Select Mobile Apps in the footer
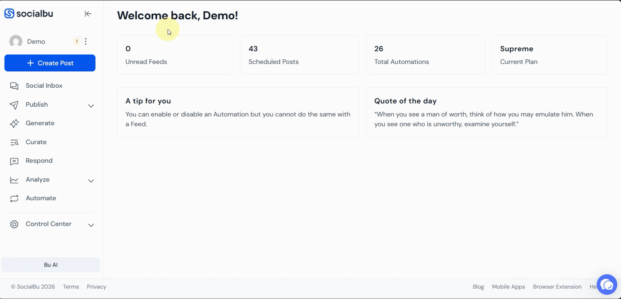 coord(508,287)
